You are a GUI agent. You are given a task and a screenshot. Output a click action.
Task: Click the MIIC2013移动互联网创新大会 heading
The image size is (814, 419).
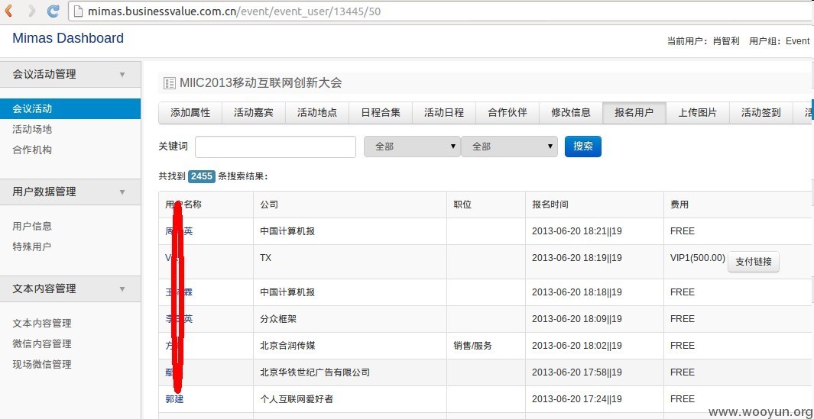[261, 83]
